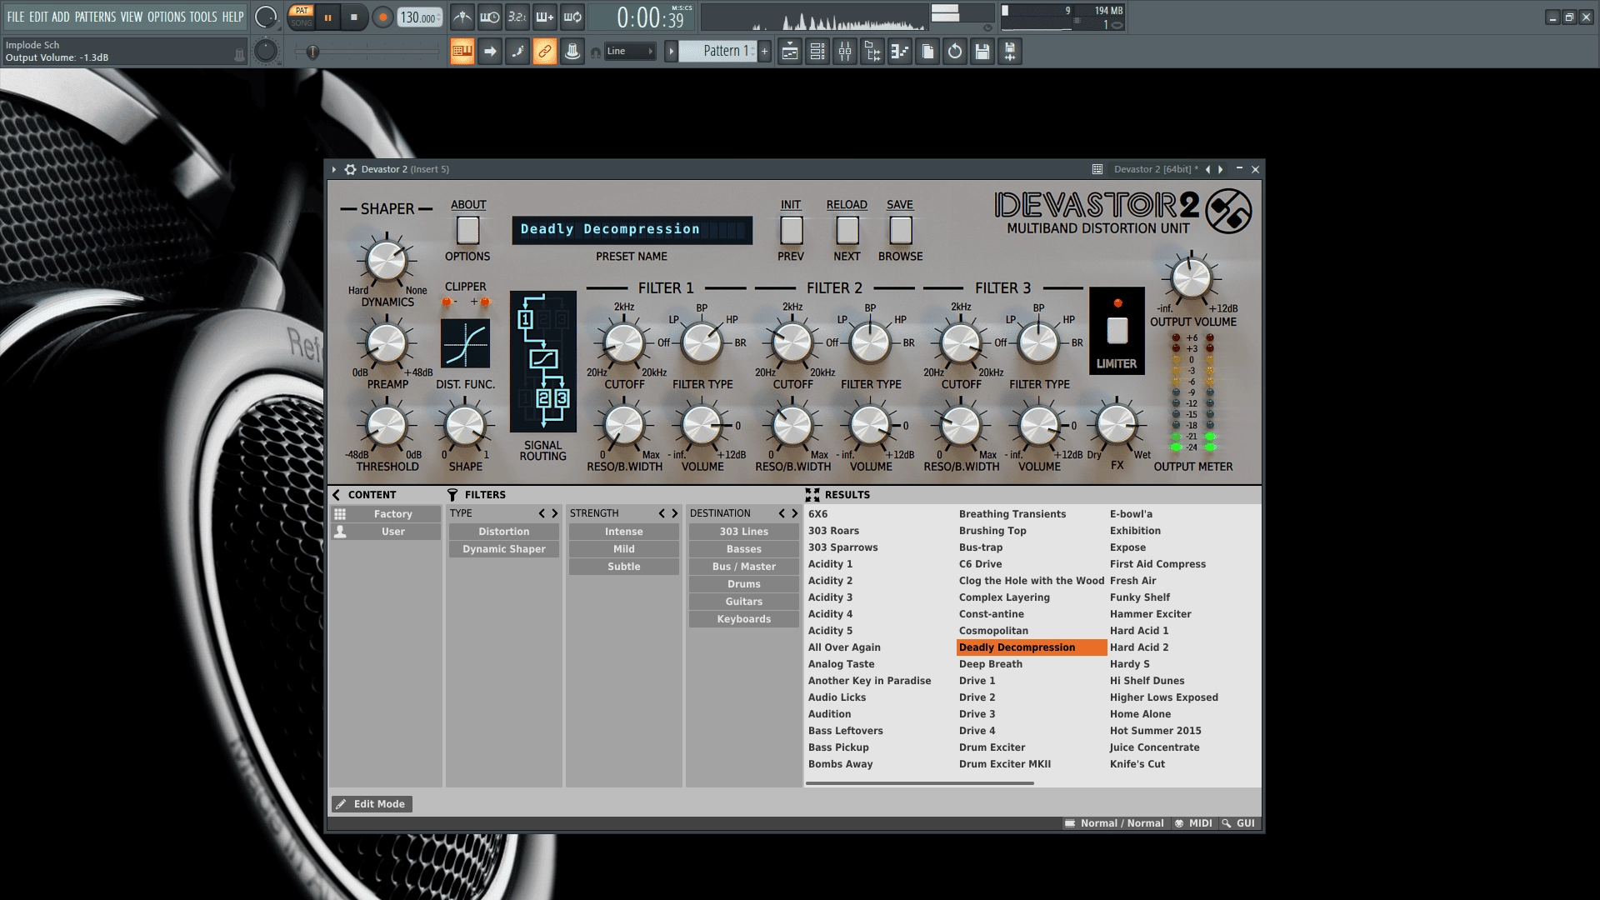1600x900 pixels.
Task: Click the distortion function curve display
Action: (466, 343)
